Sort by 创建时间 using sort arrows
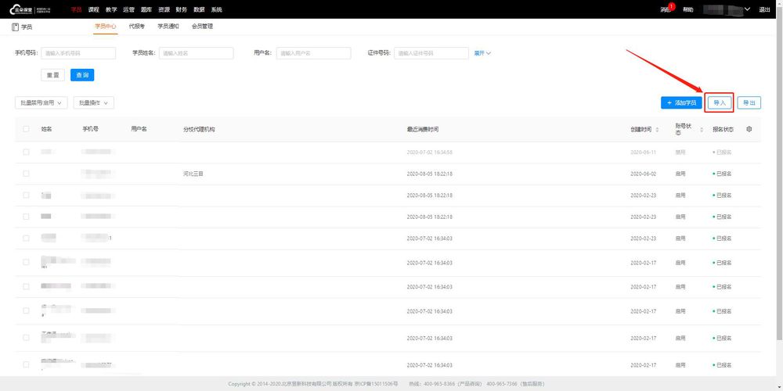Viewport: 783px width, 391px height. 657,130
